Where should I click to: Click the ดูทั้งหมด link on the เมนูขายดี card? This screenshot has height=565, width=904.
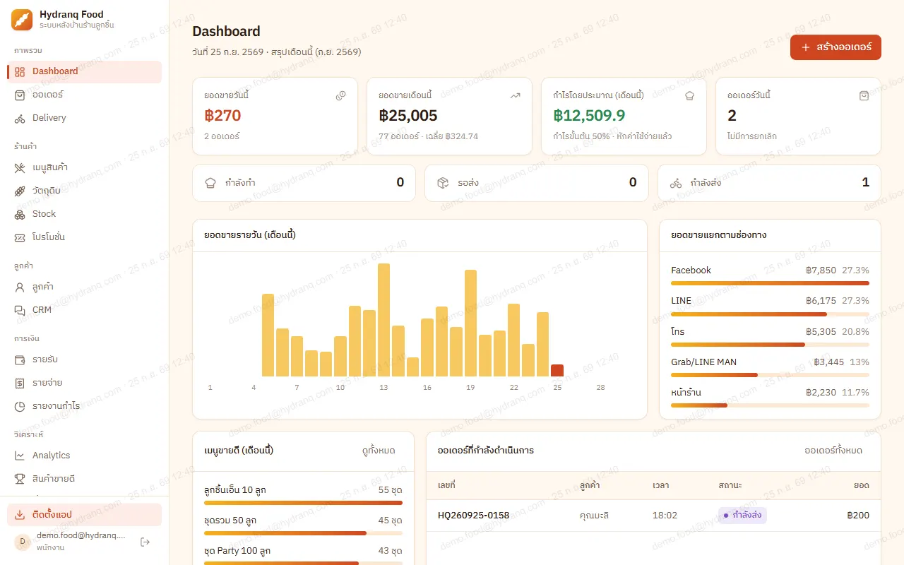pos(379,451)
